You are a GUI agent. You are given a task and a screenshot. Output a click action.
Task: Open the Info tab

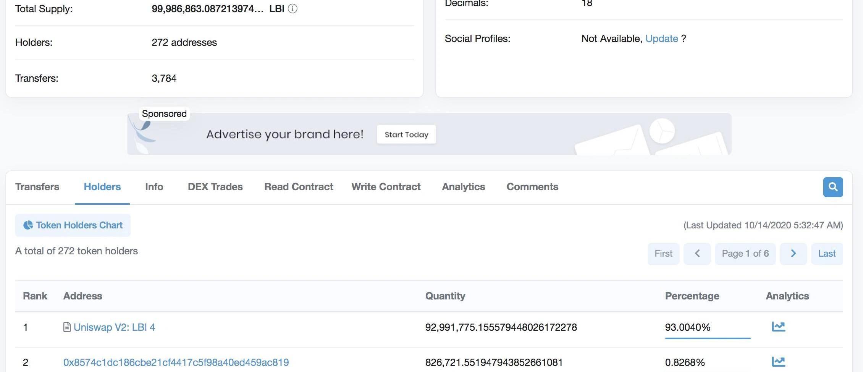tap(154, 187)
